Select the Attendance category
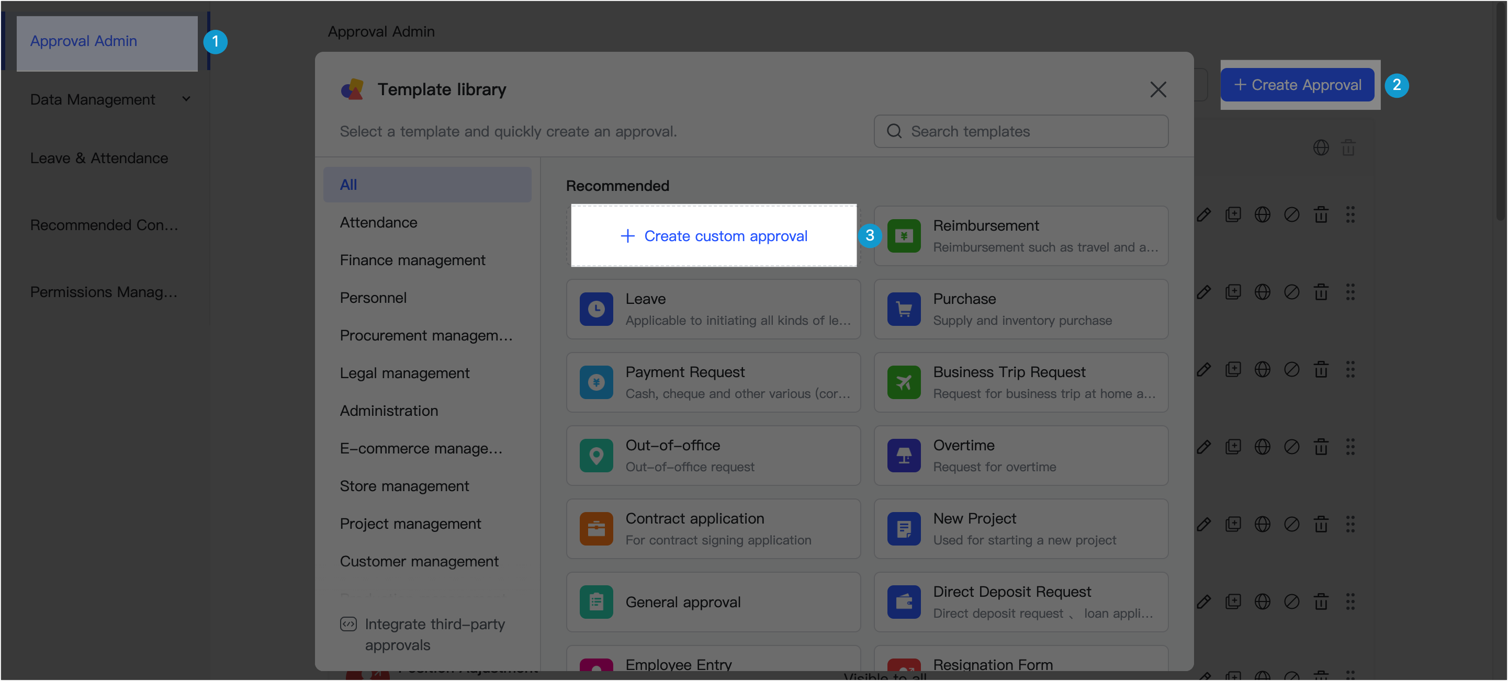 (x=427, y=222)
